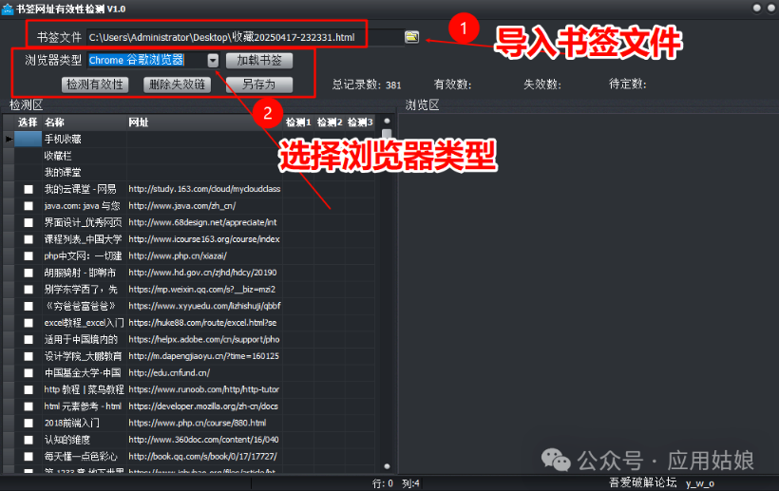779x491 pixels.
Task: Click the 另存为 button
Action: pyautogui.click(x=258, y=85)
